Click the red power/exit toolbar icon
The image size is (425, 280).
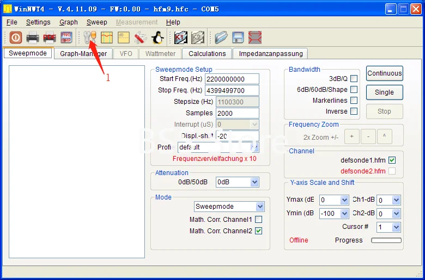[x=16, y=38]
